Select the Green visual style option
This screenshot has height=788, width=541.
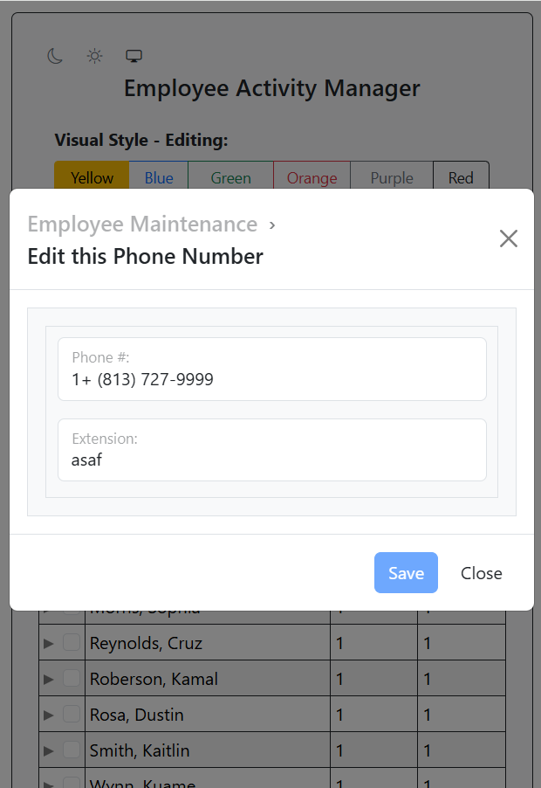[231, 177]
